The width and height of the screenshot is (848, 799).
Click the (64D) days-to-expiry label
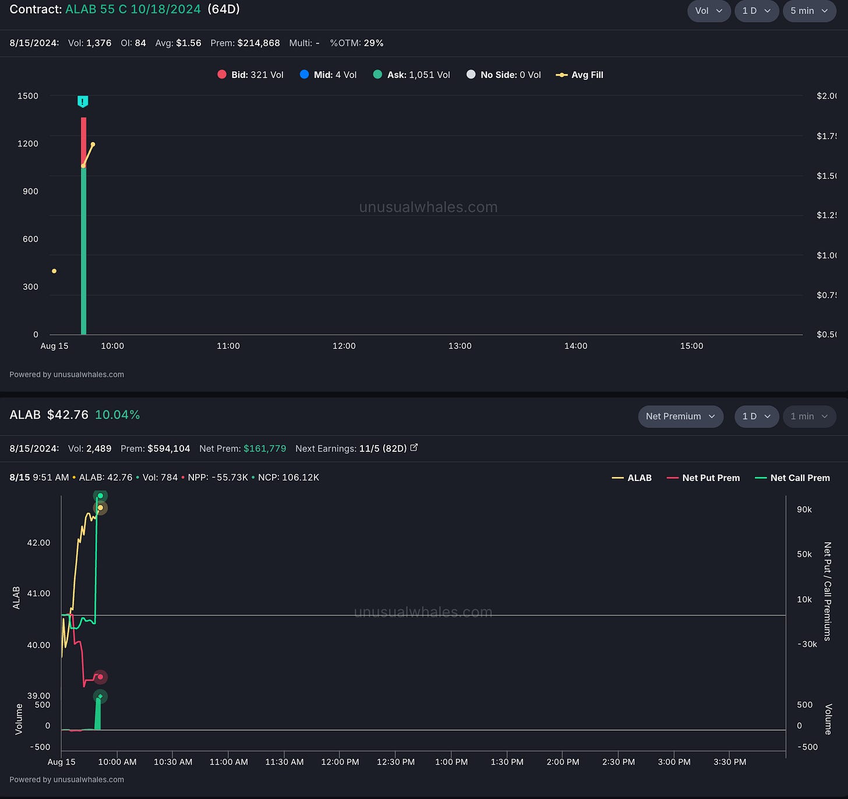pos(224,9)
